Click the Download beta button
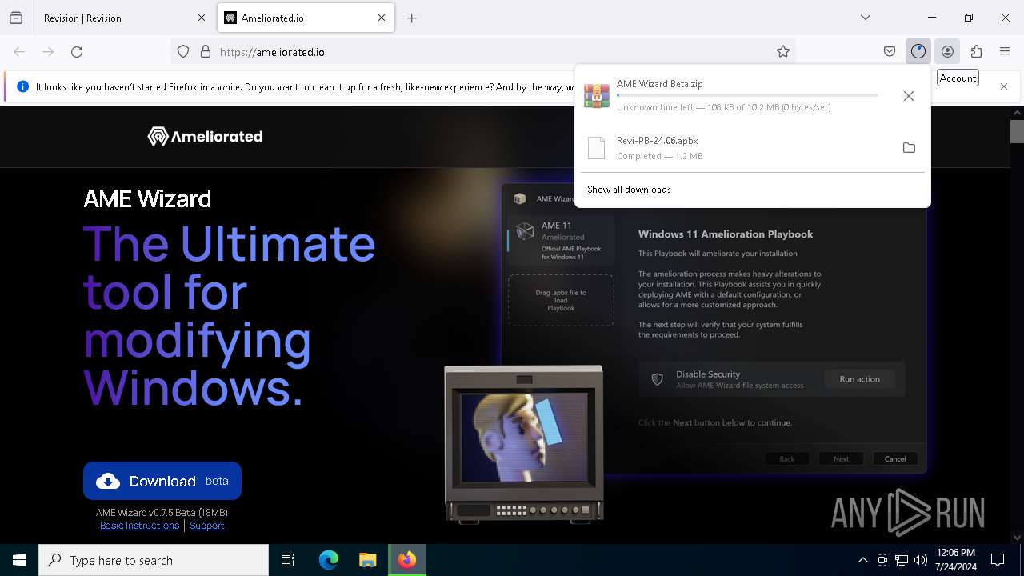 162,481
